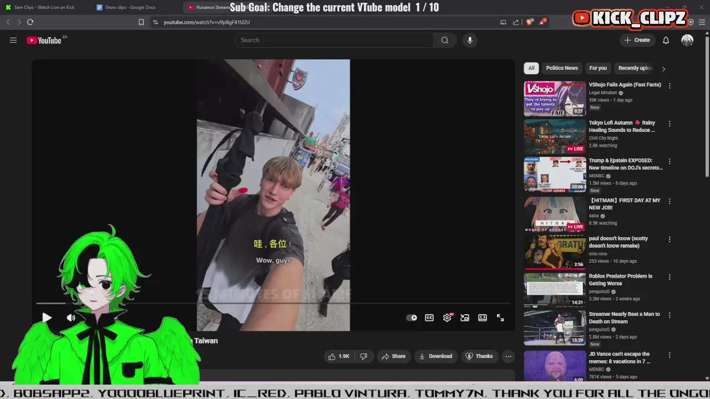
Task: Reload the page with browser refresh icon
Action: point(30,22)
